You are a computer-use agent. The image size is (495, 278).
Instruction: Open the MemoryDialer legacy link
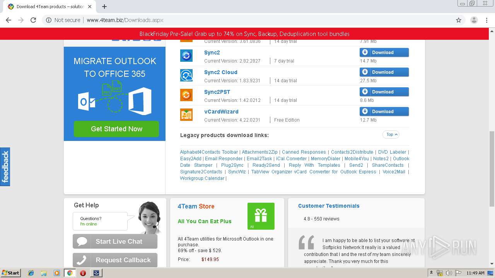(x=326, y=159)
